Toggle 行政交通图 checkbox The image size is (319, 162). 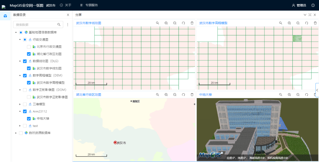tap(25, 40)
